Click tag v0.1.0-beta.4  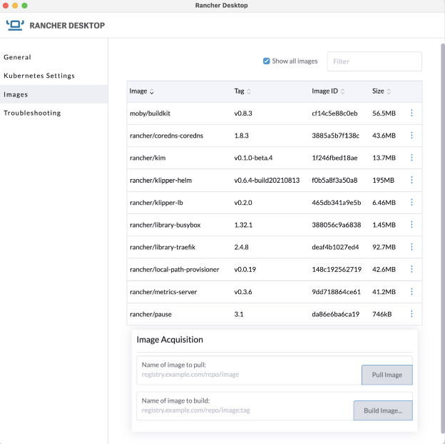(x=253, y=158)
